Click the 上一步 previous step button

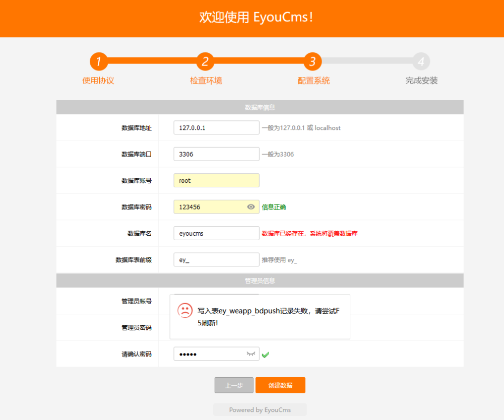pos(234,385)
